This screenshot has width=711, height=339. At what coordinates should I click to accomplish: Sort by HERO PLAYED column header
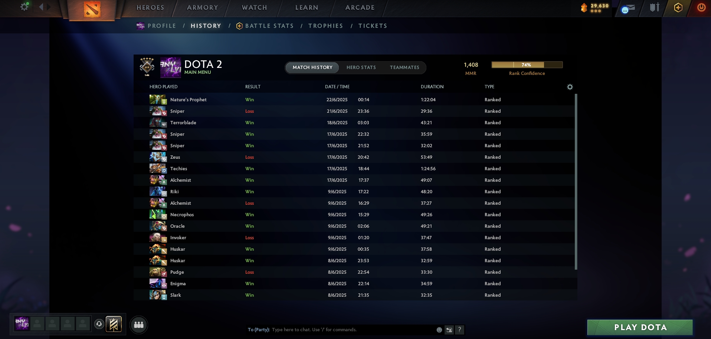pos(164,86)
